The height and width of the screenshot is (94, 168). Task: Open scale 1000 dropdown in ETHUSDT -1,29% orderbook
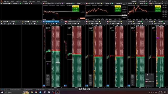click(112, 24)
